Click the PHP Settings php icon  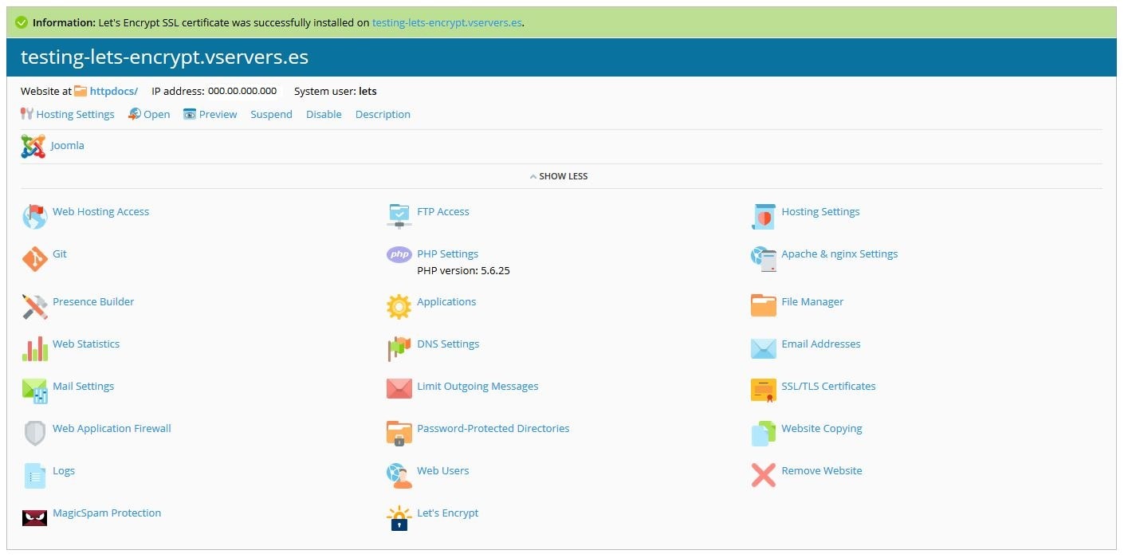[399, 255]
